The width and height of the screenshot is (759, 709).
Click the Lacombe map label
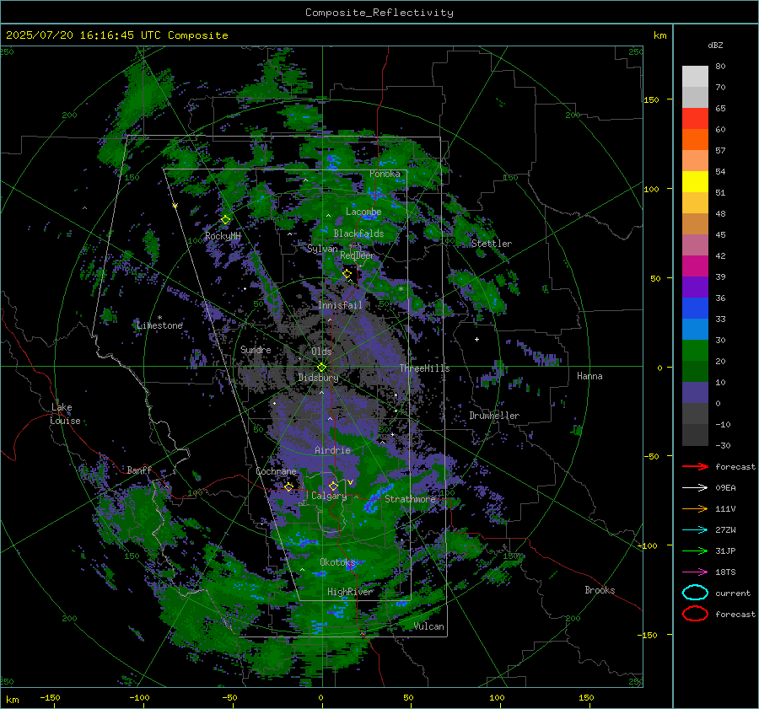(x=363, y=212)
